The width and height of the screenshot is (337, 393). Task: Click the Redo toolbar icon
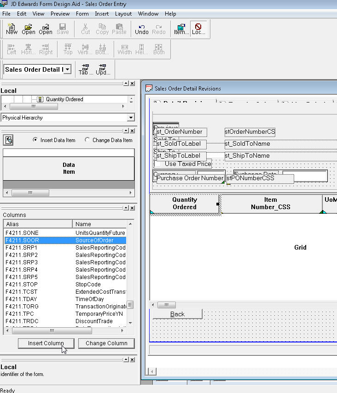pyautogui.click(x=159, y=29)
